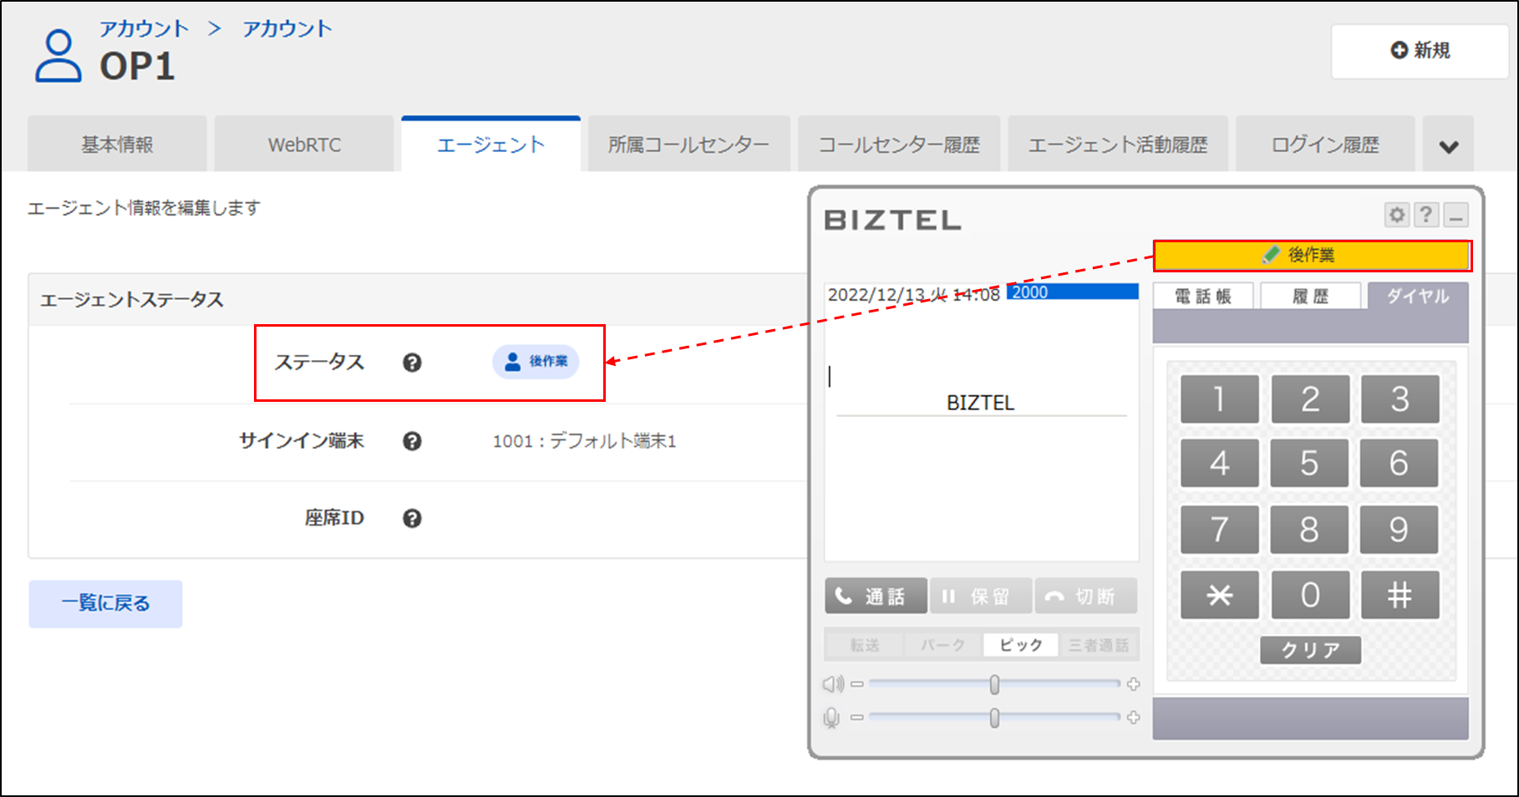Image resolution: width=1519 pixels, height=797 pixels.
Task: Click help icon next to ステータス
Action: [412, 363]
